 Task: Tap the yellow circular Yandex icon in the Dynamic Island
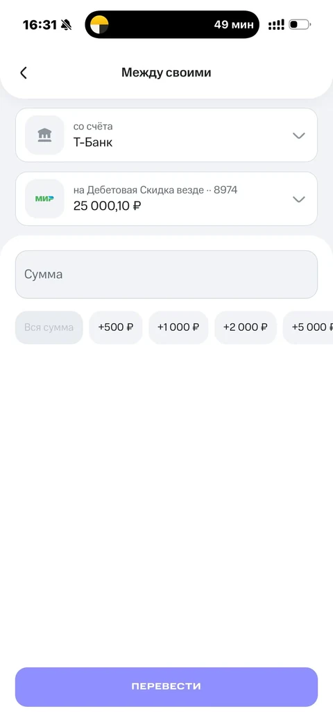pos(99,24)
